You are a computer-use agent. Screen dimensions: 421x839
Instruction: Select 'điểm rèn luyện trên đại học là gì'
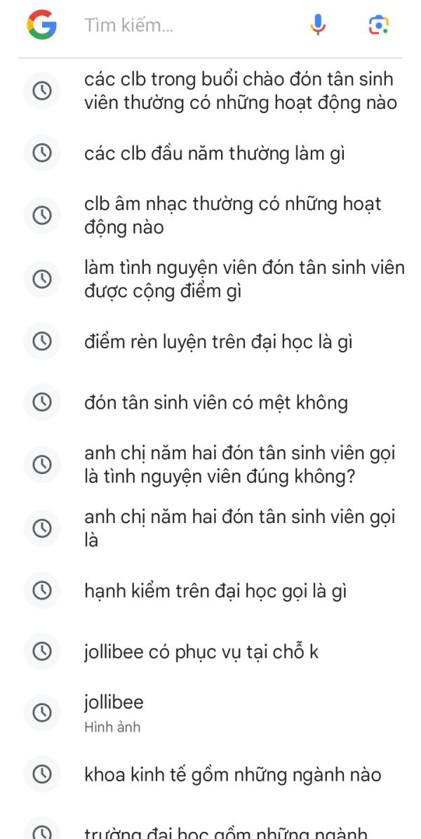tap(214, 341)
